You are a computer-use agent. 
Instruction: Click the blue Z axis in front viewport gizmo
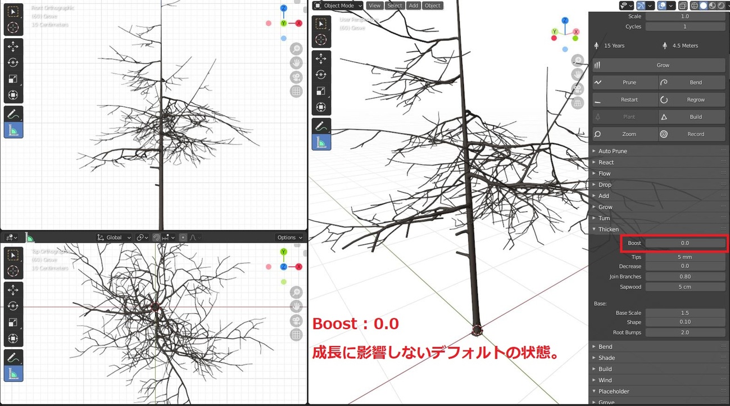pyautogui.click(x=284, y=8)
